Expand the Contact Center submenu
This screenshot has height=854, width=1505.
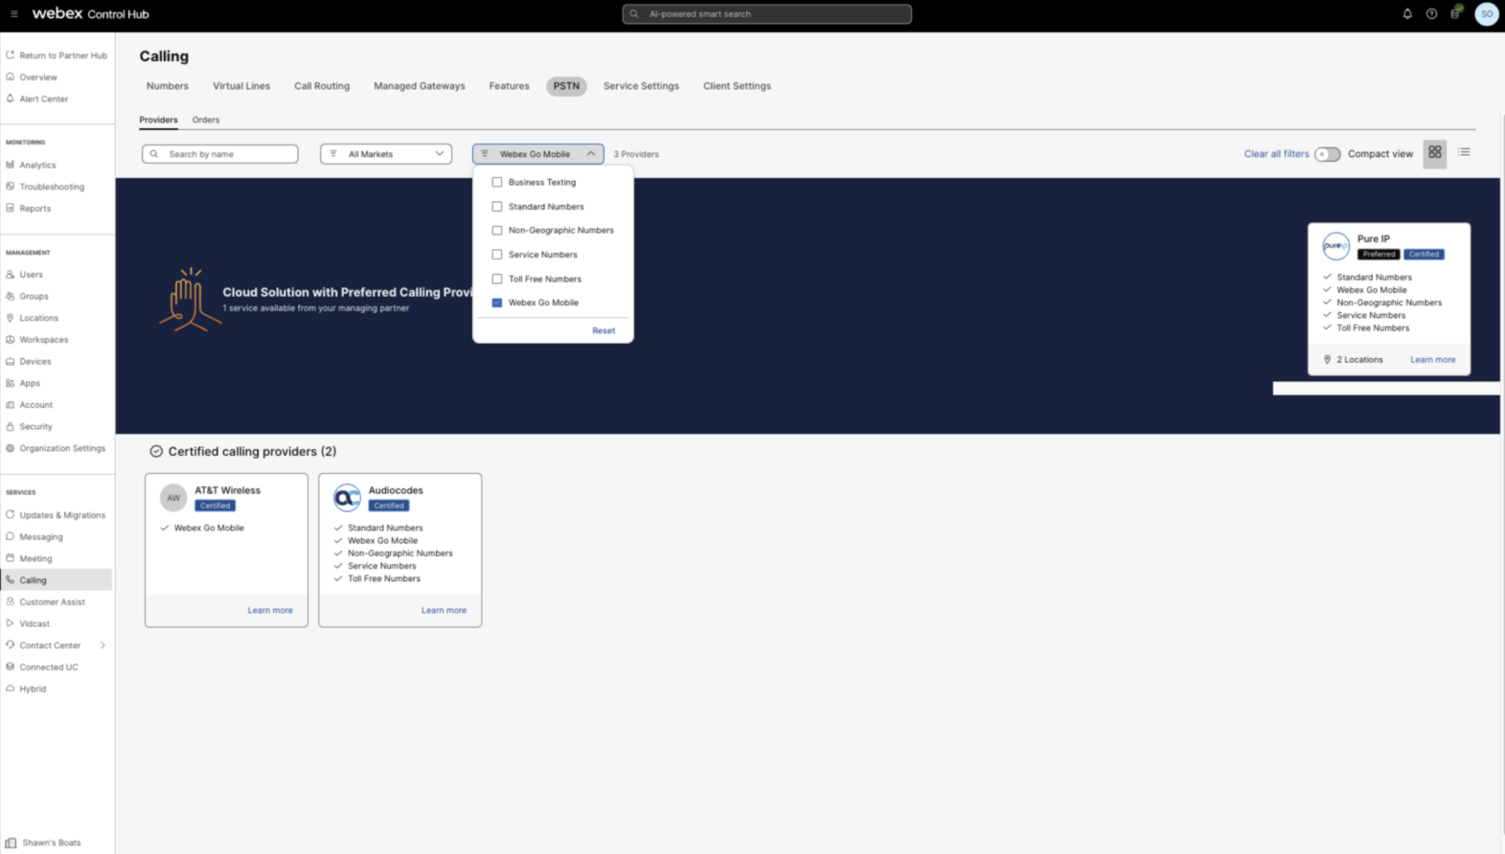pos(102,645)
